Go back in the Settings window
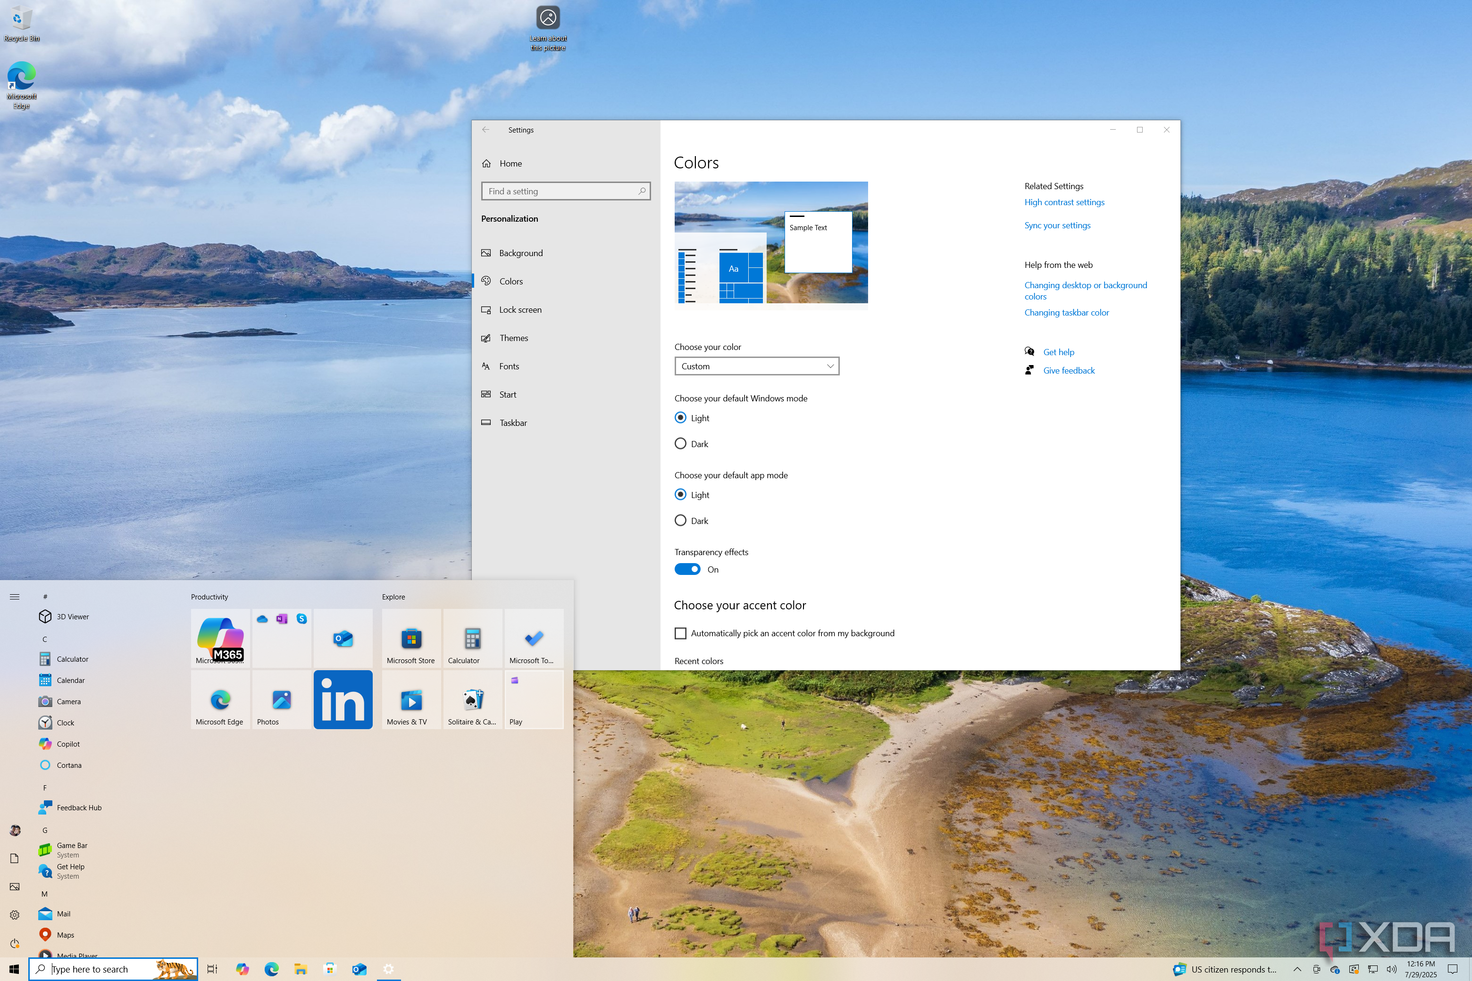Viewport: 1472px width, 981px height. pyautogui.click(x=485, y=130)
